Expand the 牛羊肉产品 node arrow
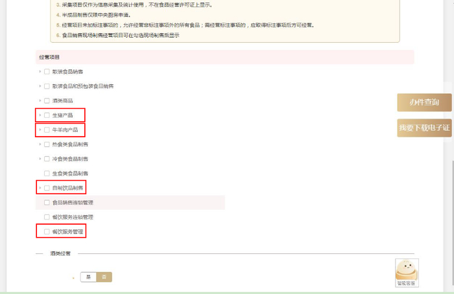The height and width of the screenshot is (294, 454). point(40,130)
